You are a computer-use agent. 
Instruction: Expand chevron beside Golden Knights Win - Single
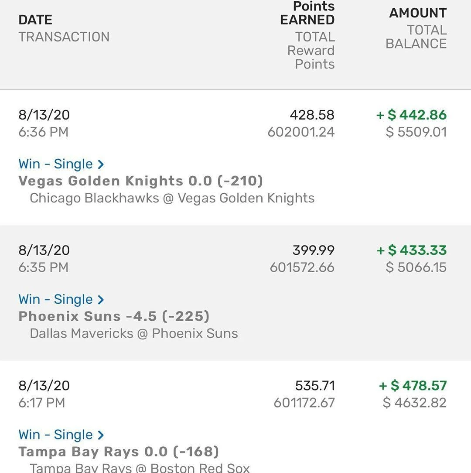pyautogui.click(x=101, y=165)
